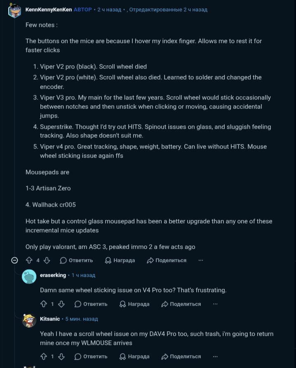Viewport: 296px width, 368px height.
Task: Upvote Kitsanic's comment
Action: pos(44,356)
